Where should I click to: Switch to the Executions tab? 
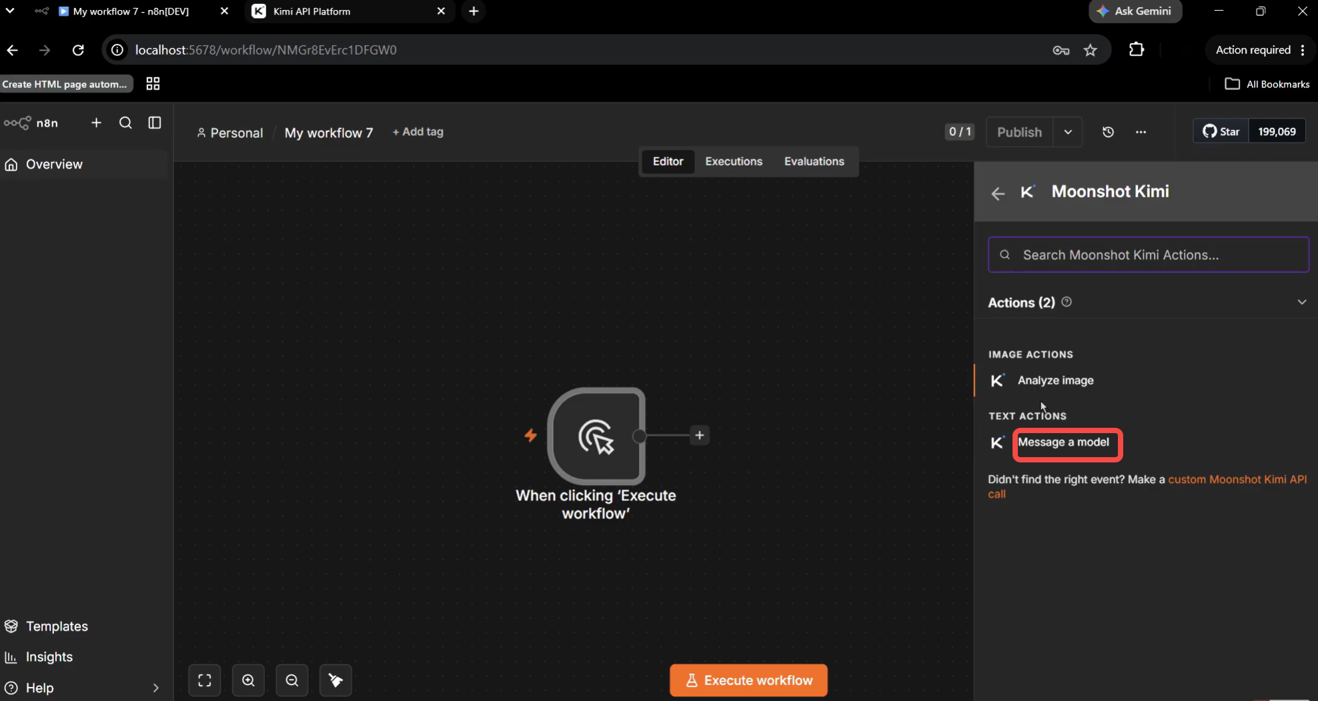click(734, 161)
